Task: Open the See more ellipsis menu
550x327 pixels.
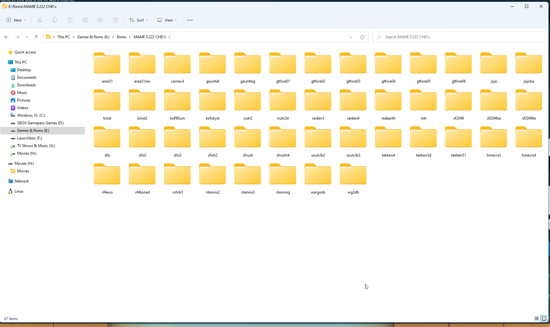Action: pos(190,20)
